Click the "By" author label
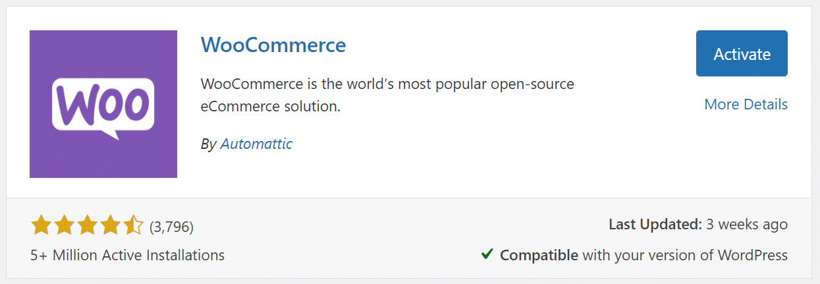Image resolution: width=820 pixels, height=284 pixels. [x=208, y=144]
